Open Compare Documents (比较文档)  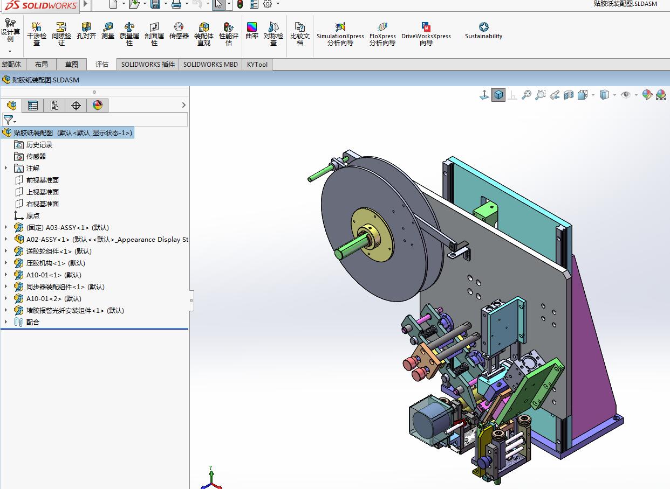coord(300,33)
